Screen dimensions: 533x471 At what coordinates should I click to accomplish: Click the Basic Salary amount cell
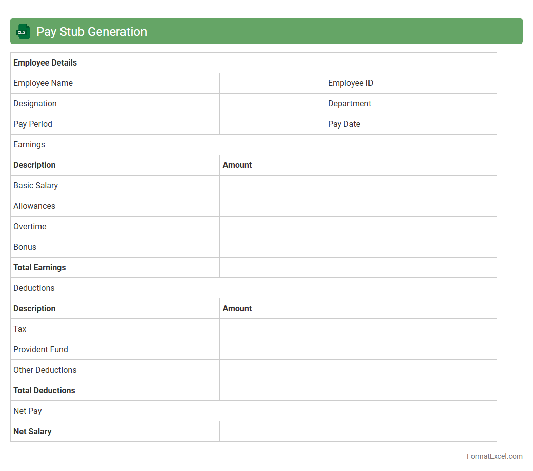tap(272, 186)
